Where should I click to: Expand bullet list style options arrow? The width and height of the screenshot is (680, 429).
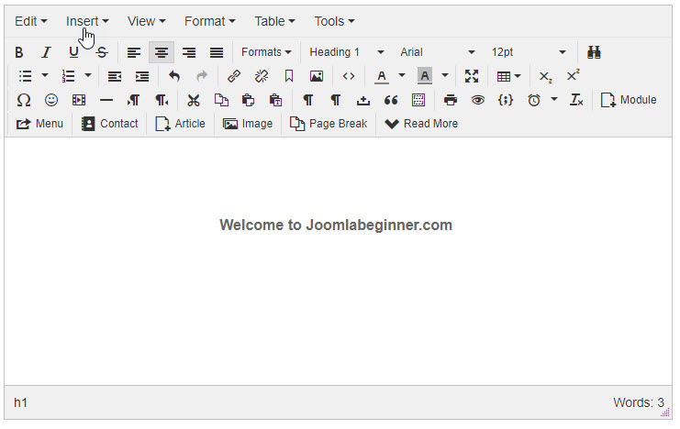pos(45,76)
